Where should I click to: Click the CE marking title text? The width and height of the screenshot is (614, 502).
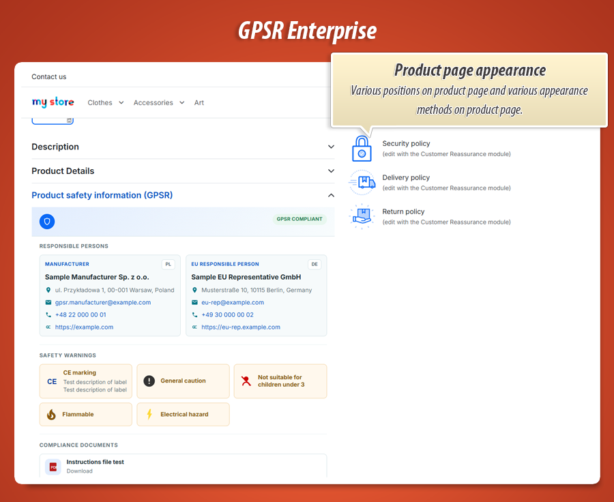click(80, 373)
